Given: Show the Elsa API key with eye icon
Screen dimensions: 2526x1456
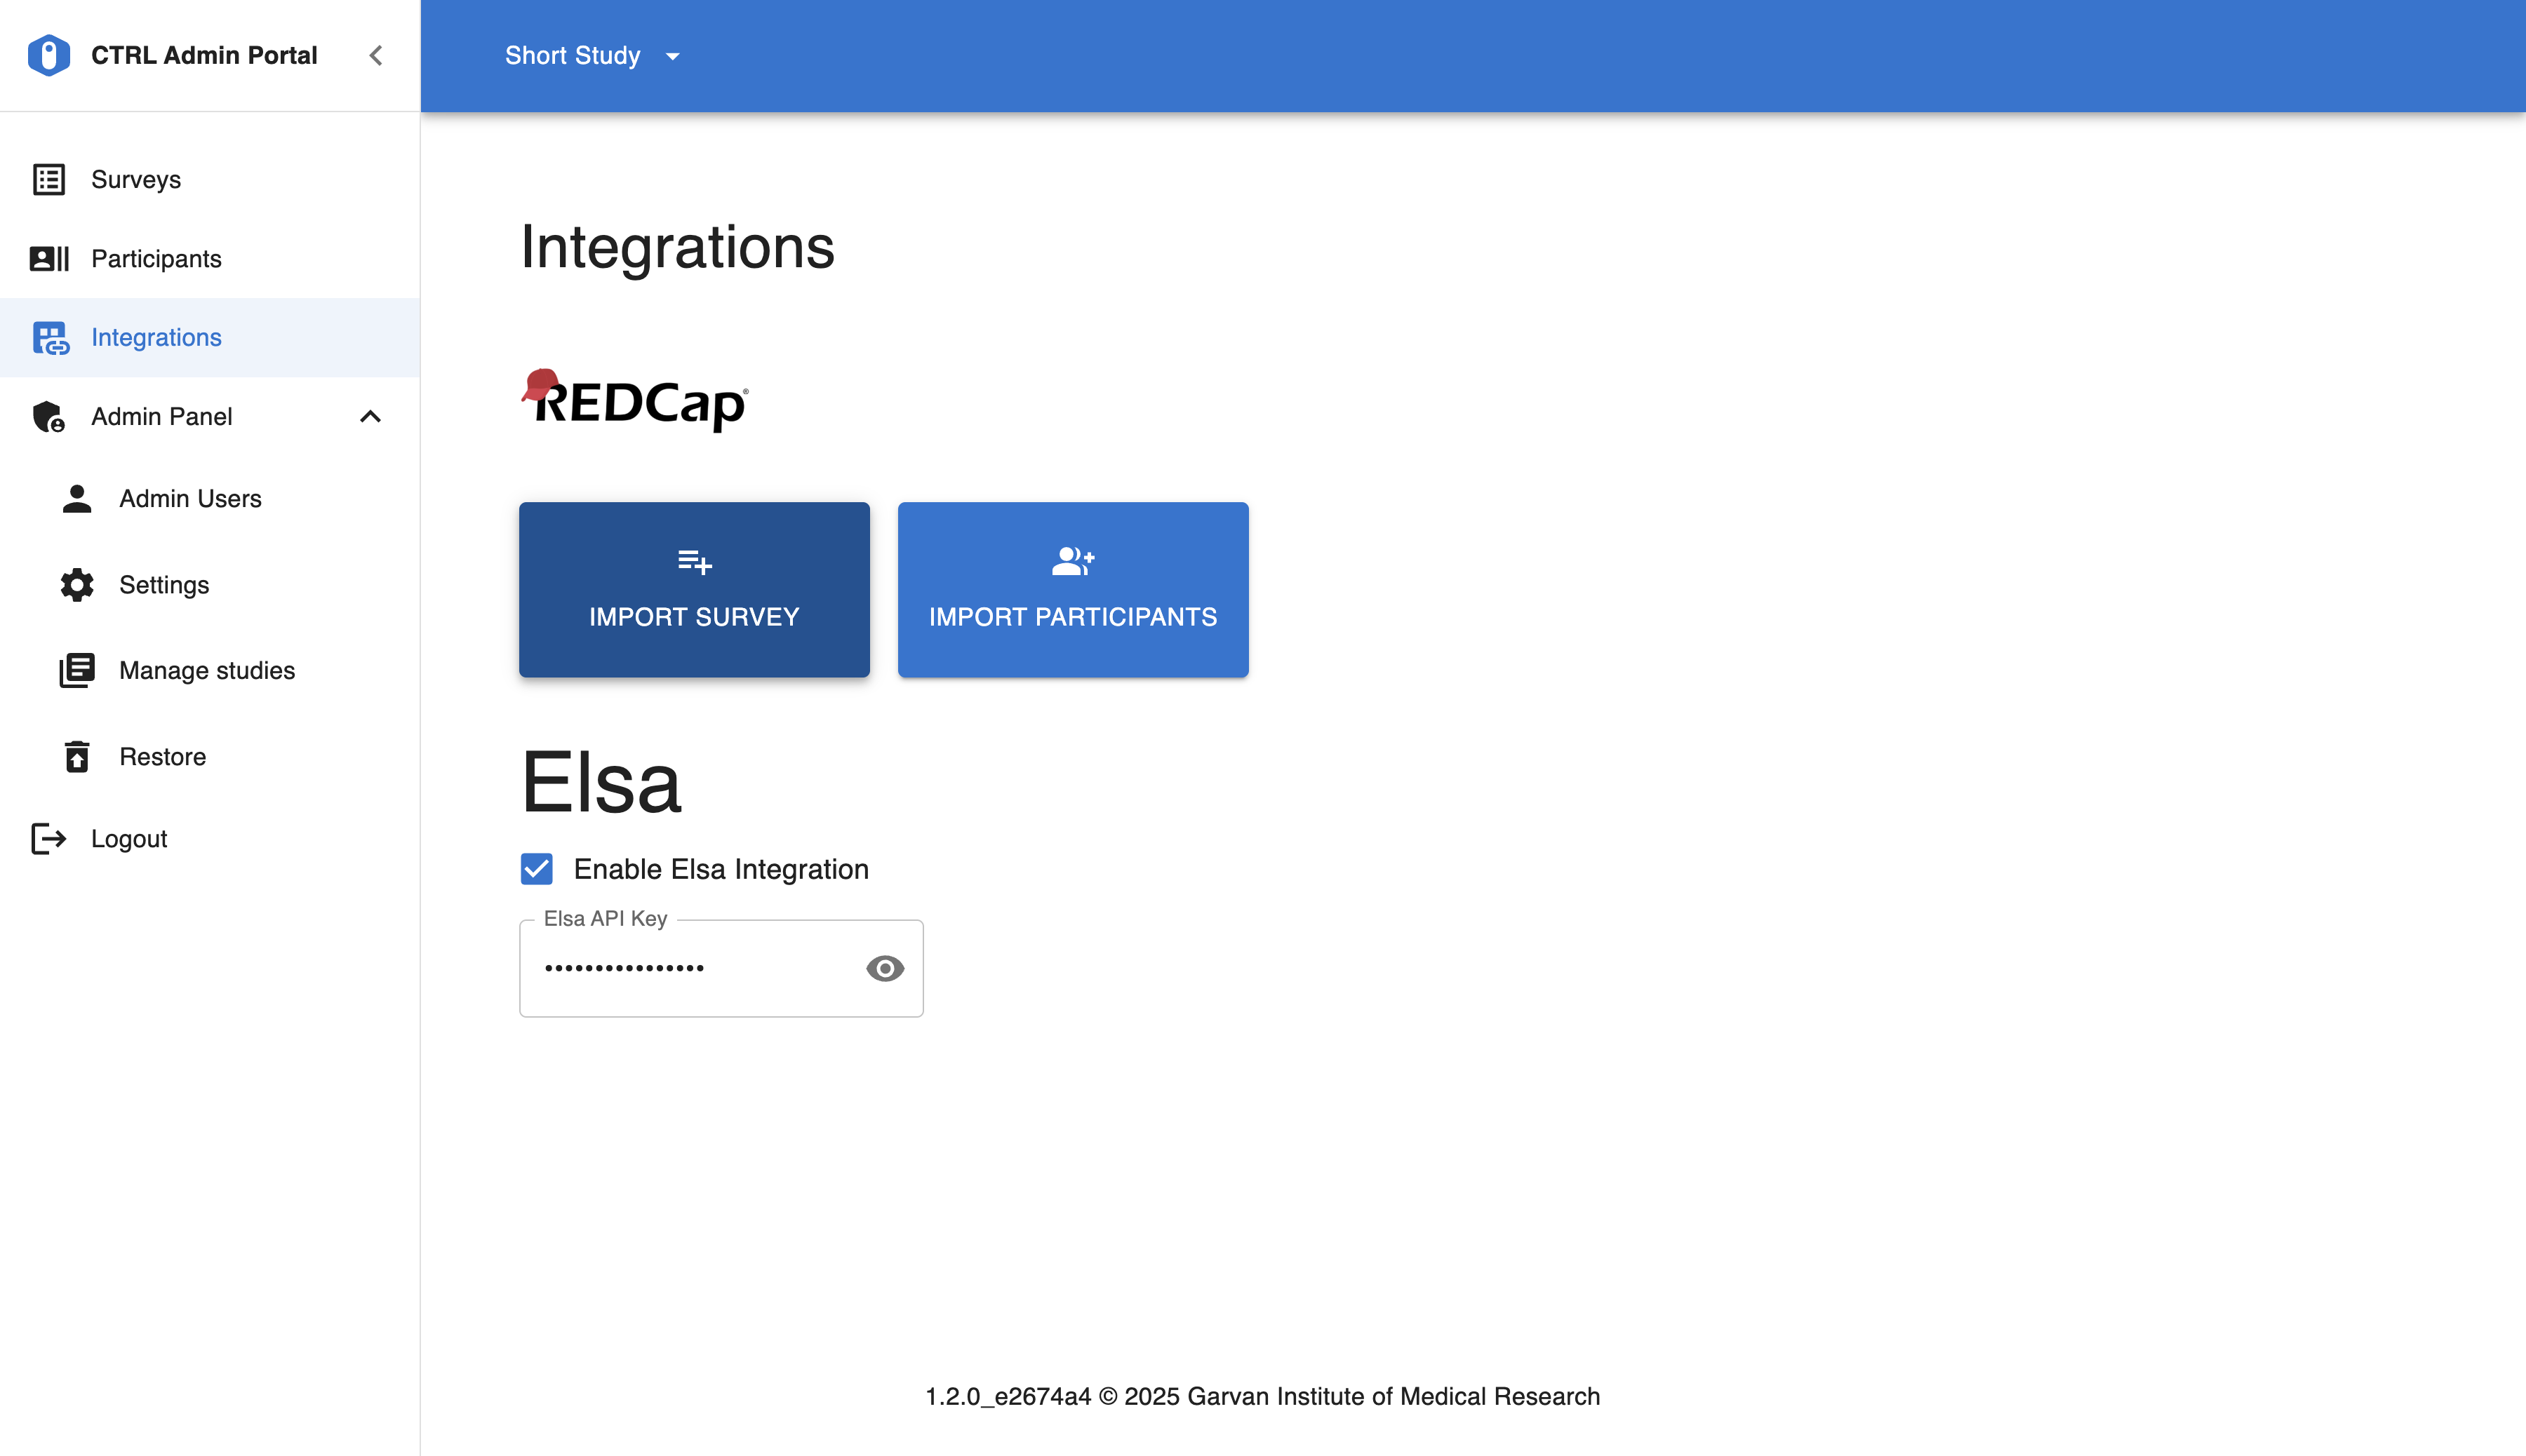Looking at the screenshot, I should tap(884, 968).
